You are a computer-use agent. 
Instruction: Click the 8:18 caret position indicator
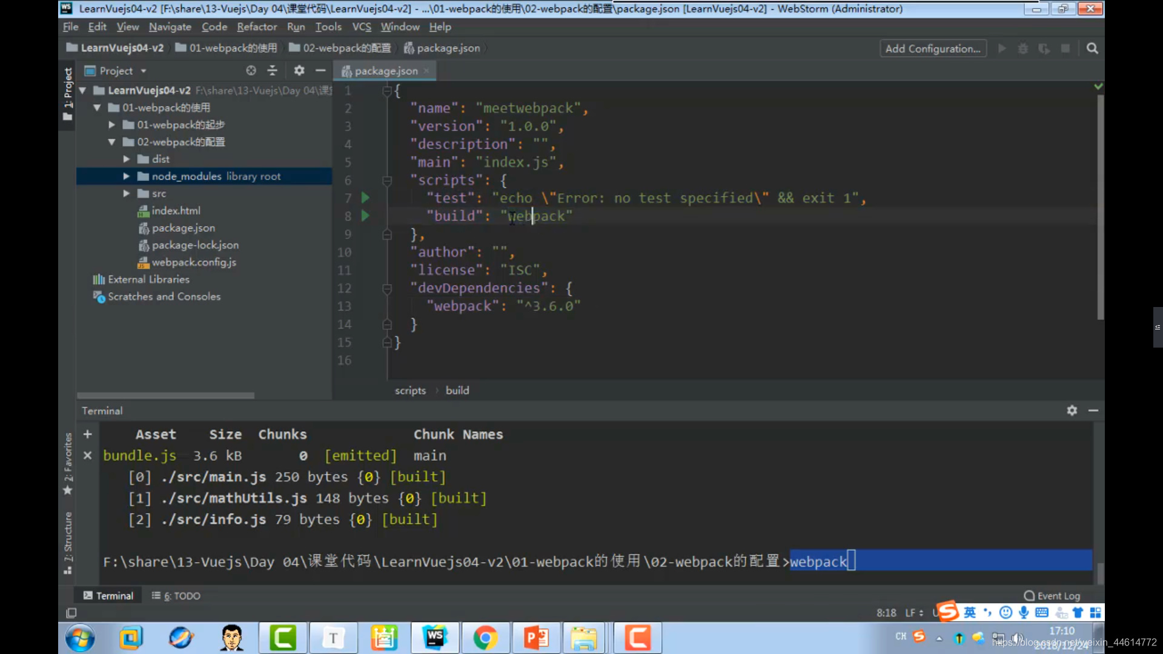(x=886, y=613)
